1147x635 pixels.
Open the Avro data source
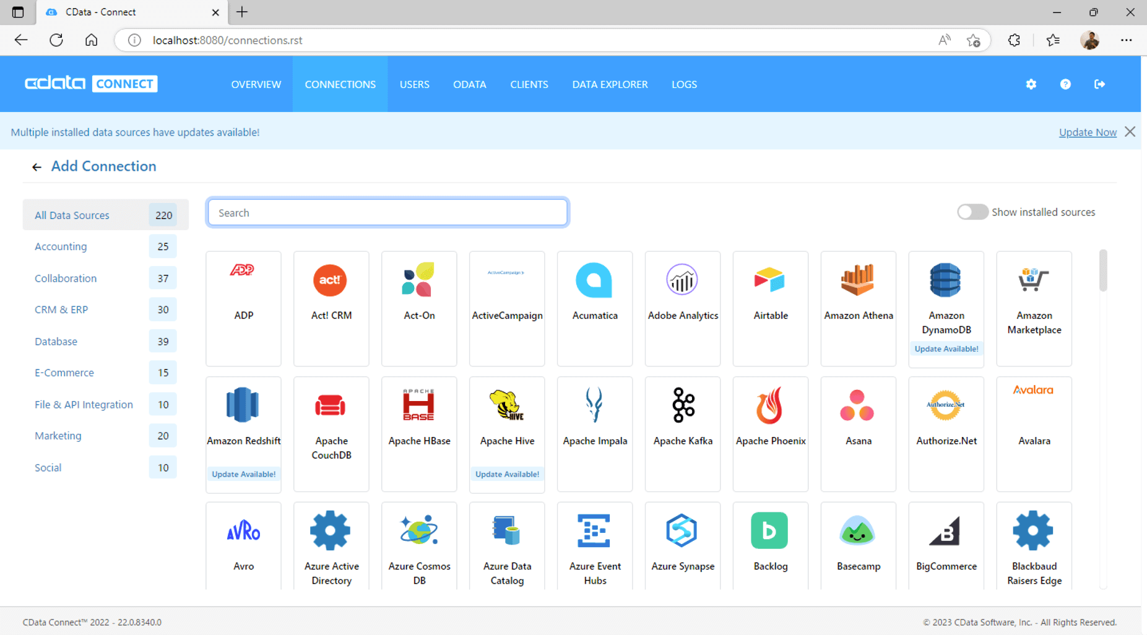point(243,546)
